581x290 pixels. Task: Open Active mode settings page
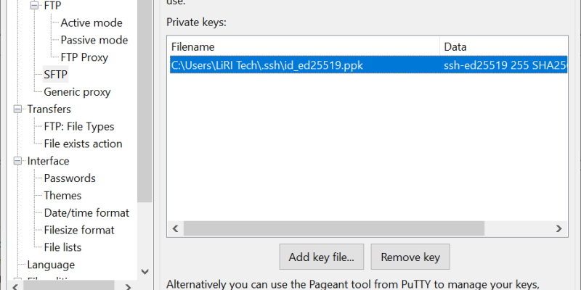click(x=92, y=23)
